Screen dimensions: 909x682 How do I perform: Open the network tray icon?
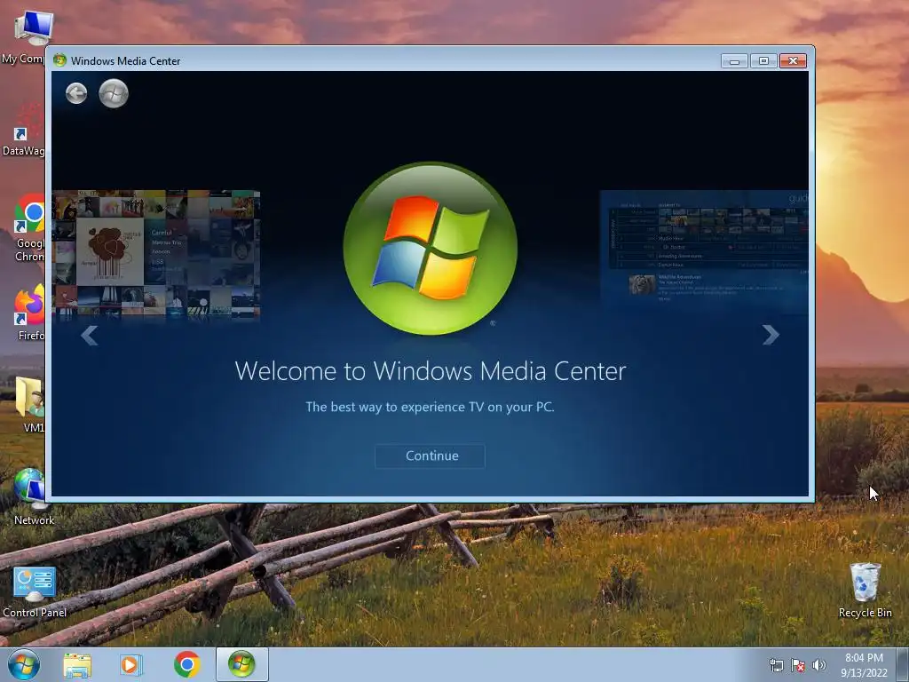pyautogui.click(x=776, y=665)
